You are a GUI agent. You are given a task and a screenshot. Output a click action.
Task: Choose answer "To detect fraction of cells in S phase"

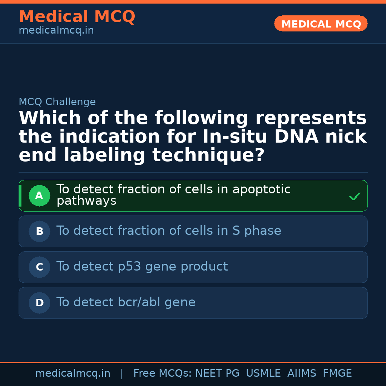tap(169, 231)
